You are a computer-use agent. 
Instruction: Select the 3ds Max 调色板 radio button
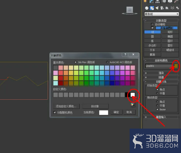coord(75,62)
